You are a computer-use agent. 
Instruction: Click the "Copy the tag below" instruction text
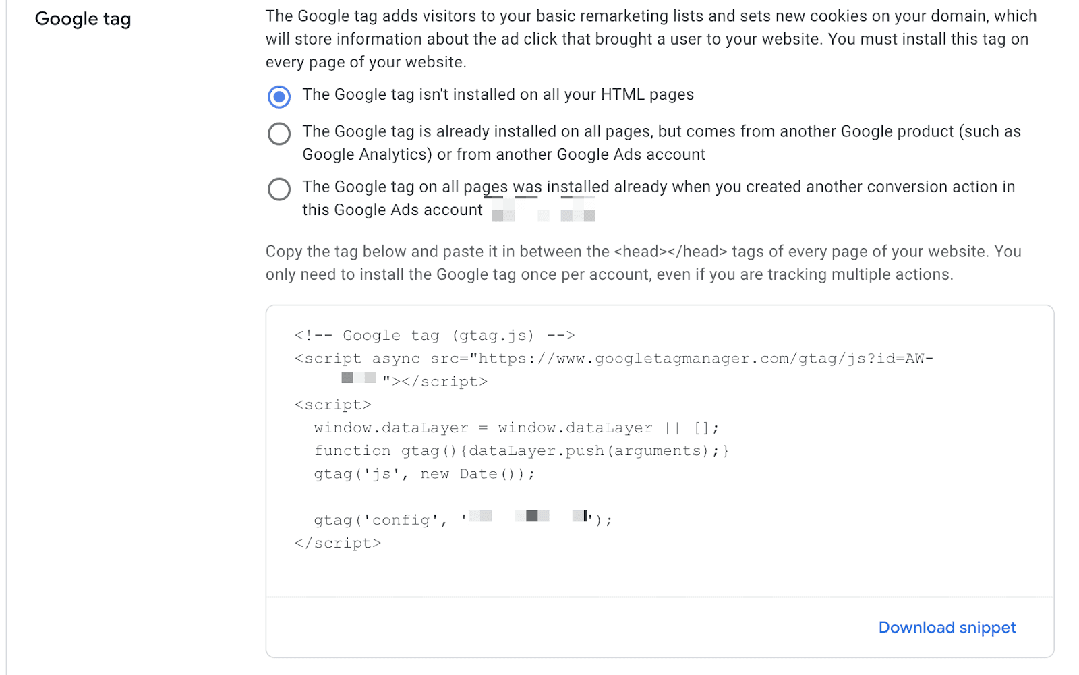(x=643, y=263)
